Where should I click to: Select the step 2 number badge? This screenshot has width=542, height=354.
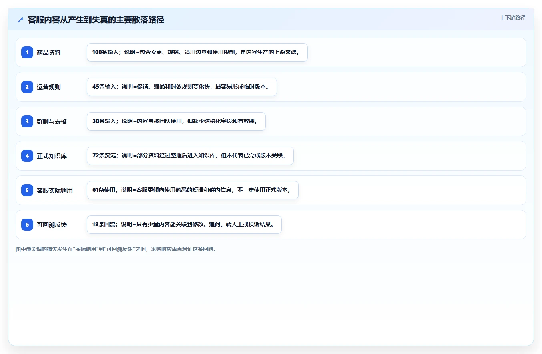click(x=27, y=87)
